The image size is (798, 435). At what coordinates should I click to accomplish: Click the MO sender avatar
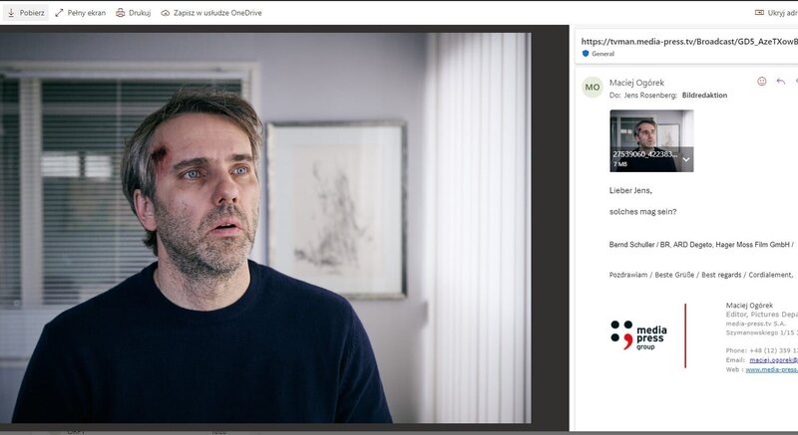[592, 88]
